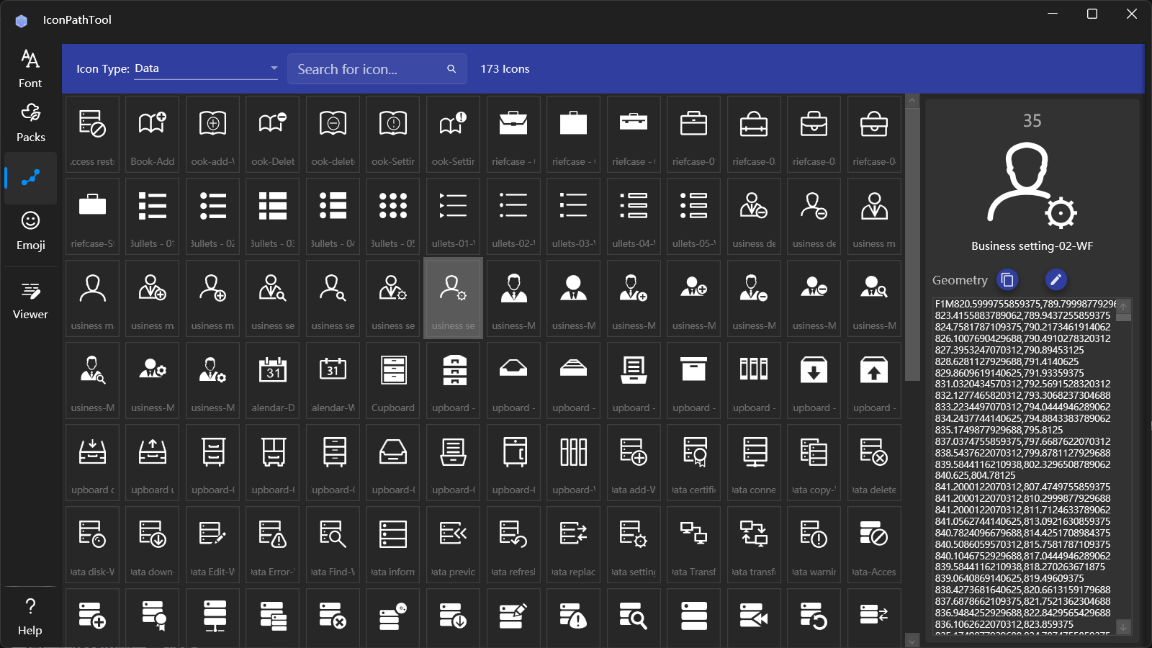Switch to the Font tab
This screenshot has width=1152, height=648.
[30, 68]
